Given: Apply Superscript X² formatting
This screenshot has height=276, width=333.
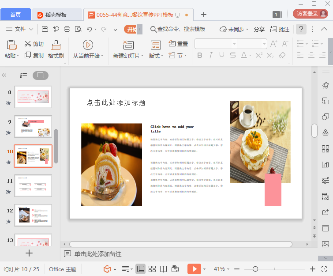Looking at the screenshot, I should click(259, 56).
